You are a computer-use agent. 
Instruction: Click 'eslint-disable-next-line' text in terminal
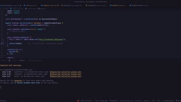click(x=28, y=83)
